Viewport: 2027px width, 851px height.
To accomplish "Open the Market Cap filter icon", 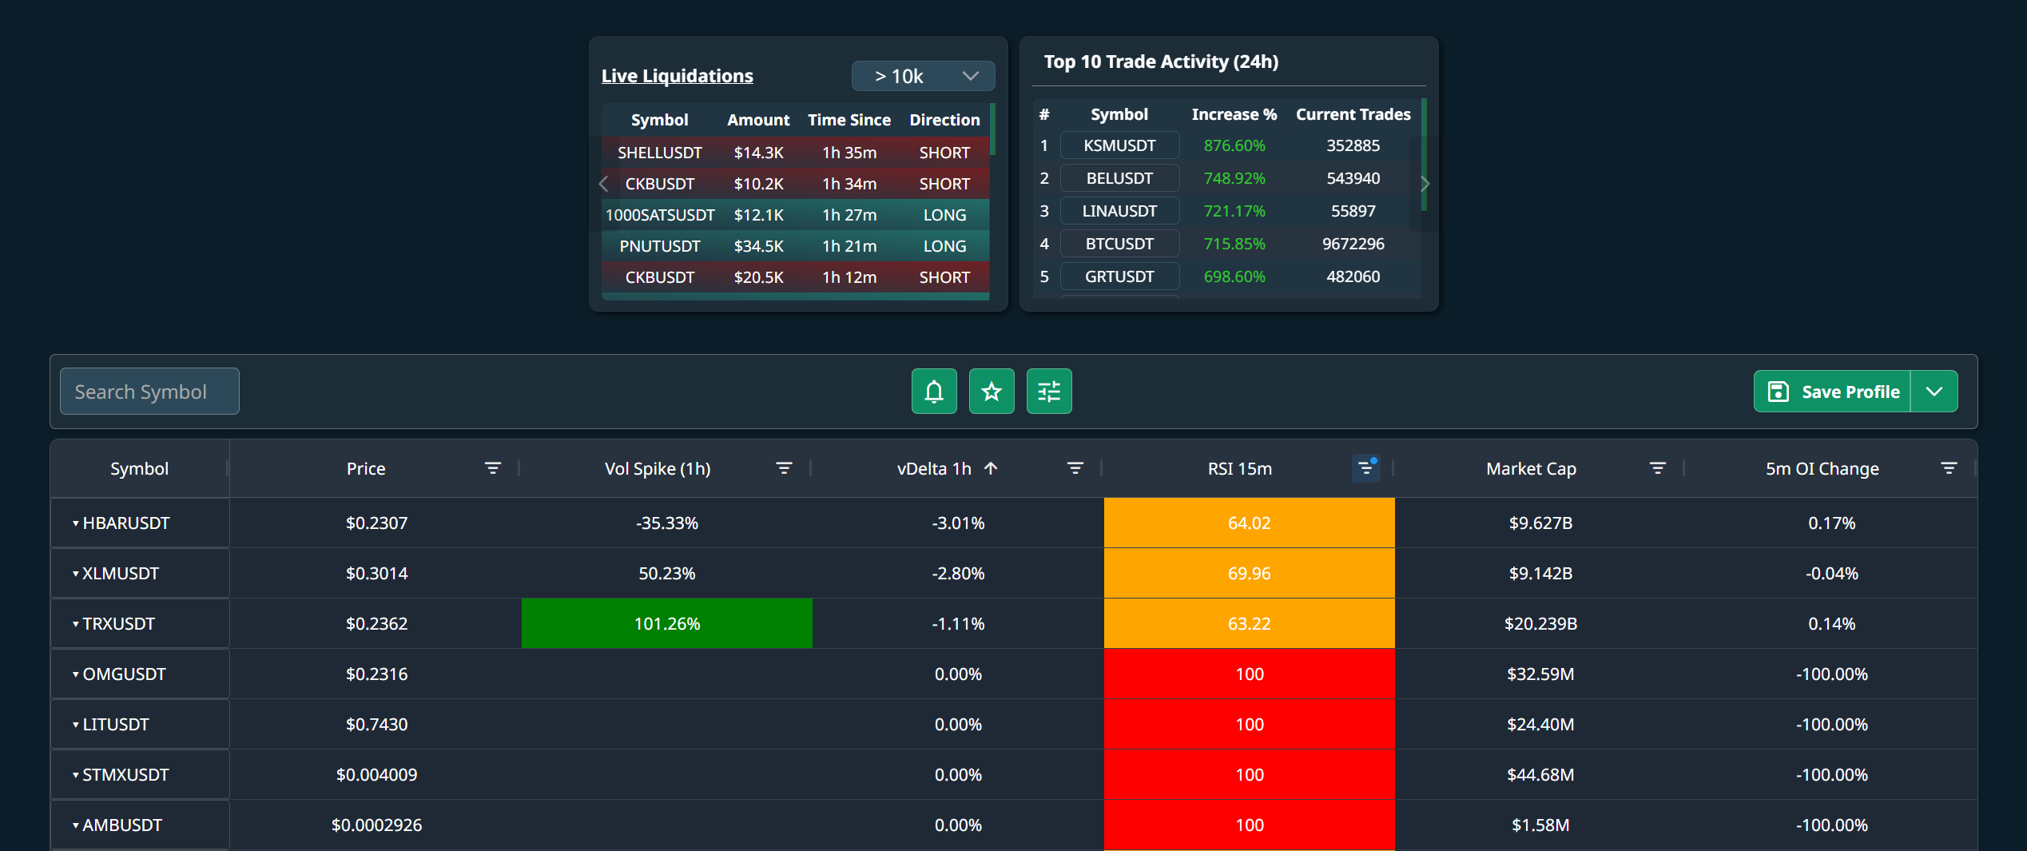I will (1658, 468).
